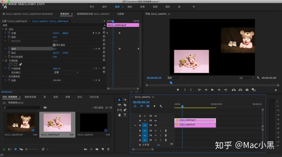Select the Pen tool in tools panel
The image size is (282, 157).
125,110
